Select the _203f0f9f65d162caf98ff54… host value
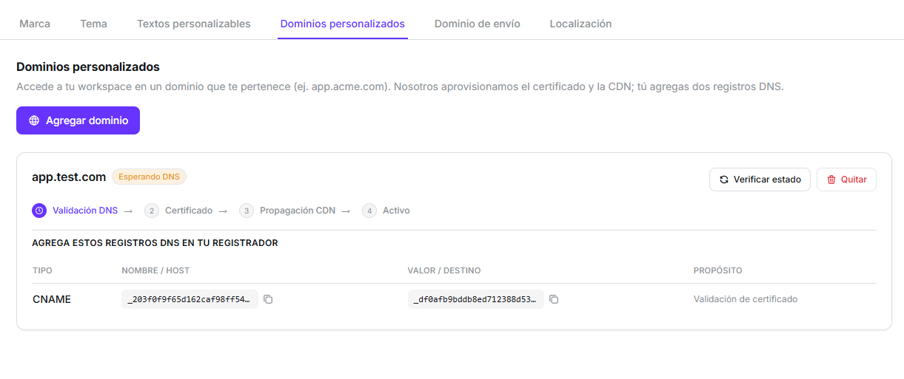Screen dimensions: 904x379 click(x=190, y=299)
